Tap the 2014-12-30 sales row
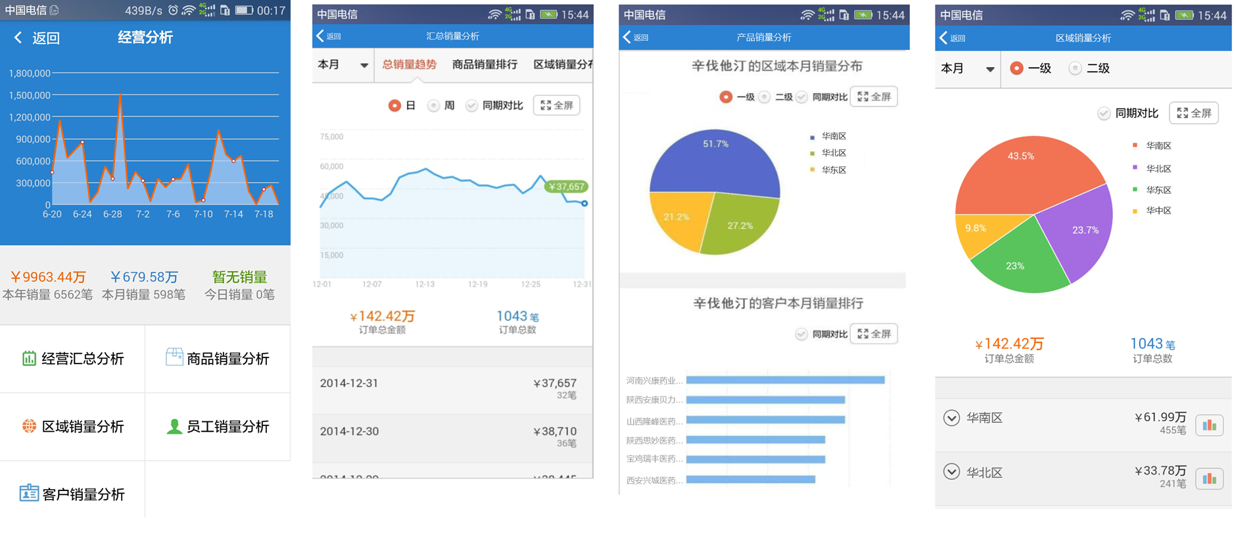 pos(452,438)
